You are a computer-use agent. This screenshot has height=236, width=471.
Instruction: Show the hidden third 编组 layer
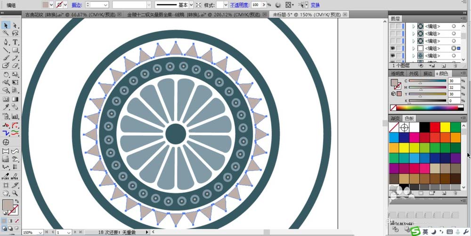pos(392,41)
